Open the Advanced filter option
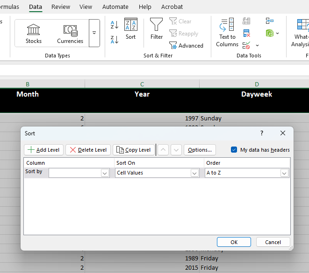 click(186, 46)
